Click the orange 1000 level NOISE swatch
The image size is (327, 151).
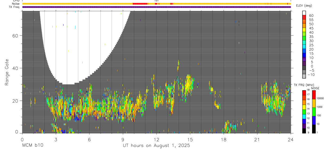tap(314, 103)
